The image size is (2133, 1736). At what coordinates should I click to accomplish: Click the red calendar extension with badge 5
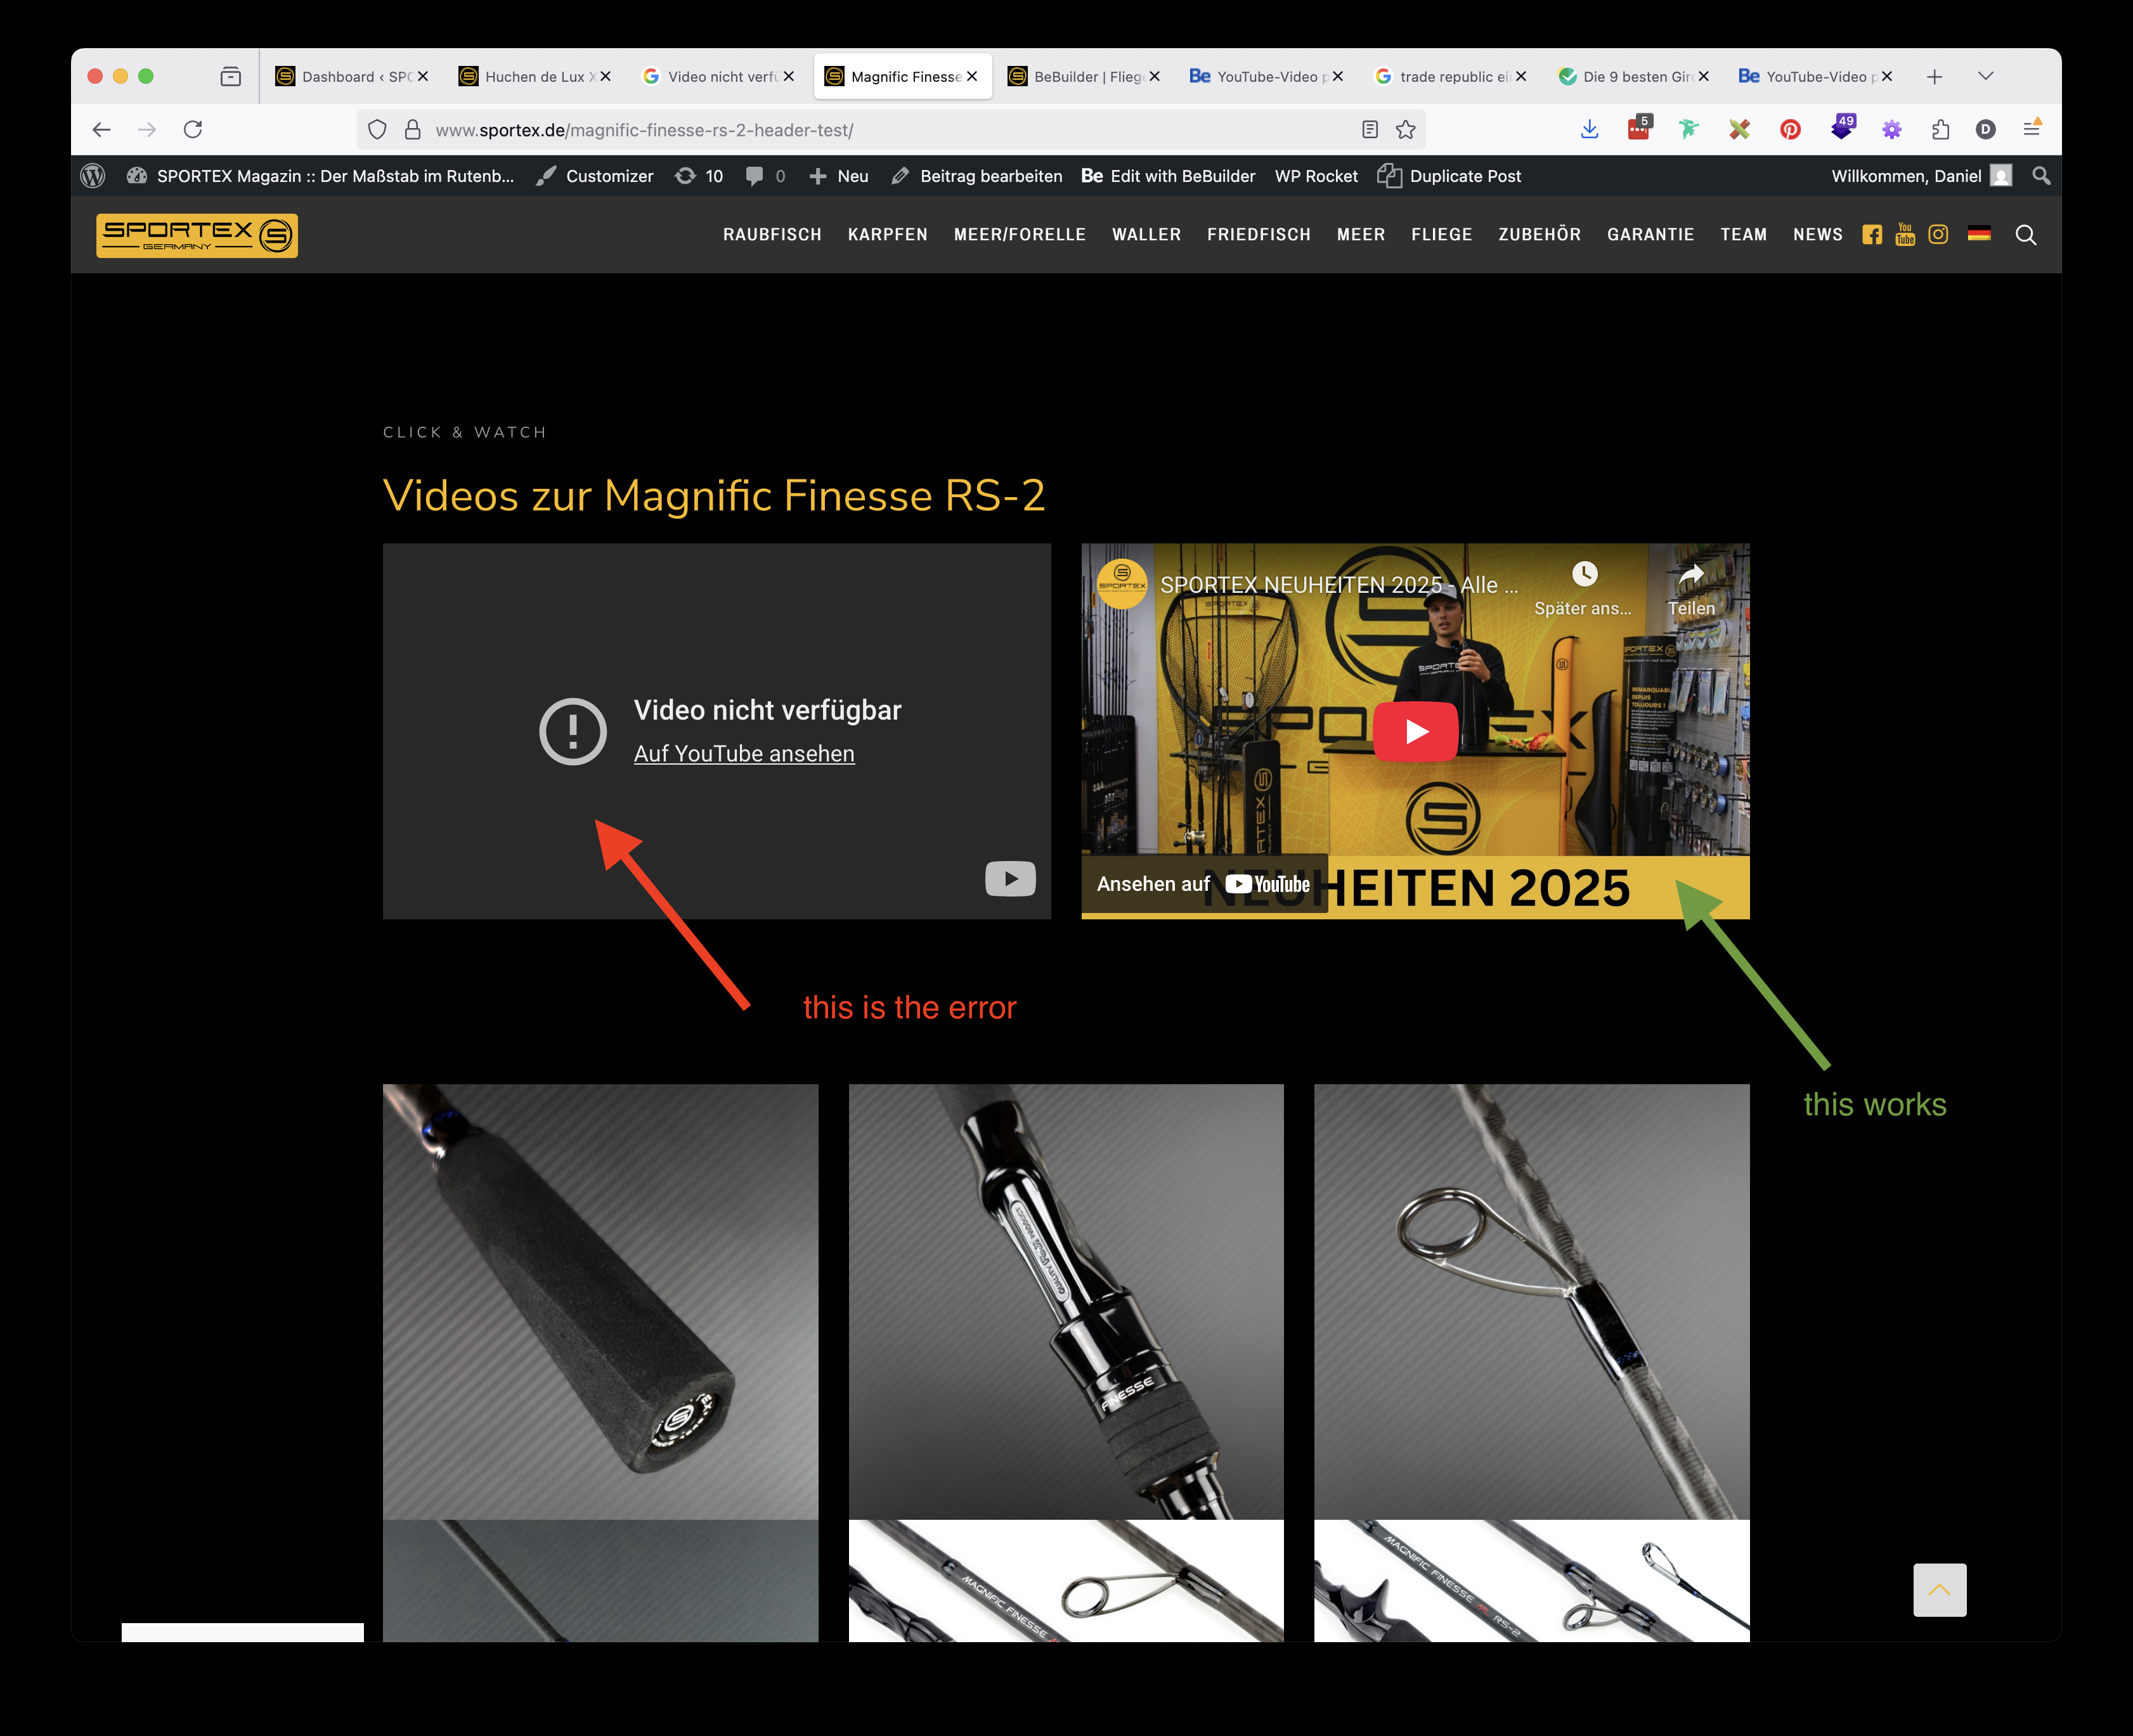pyautogui.click(x=1640, y=128)
